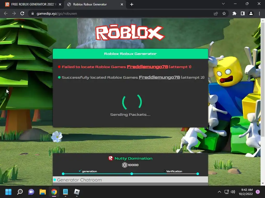This screenshot has height=198, width=265.
Task: Go forward to next page
Action: 14,13
